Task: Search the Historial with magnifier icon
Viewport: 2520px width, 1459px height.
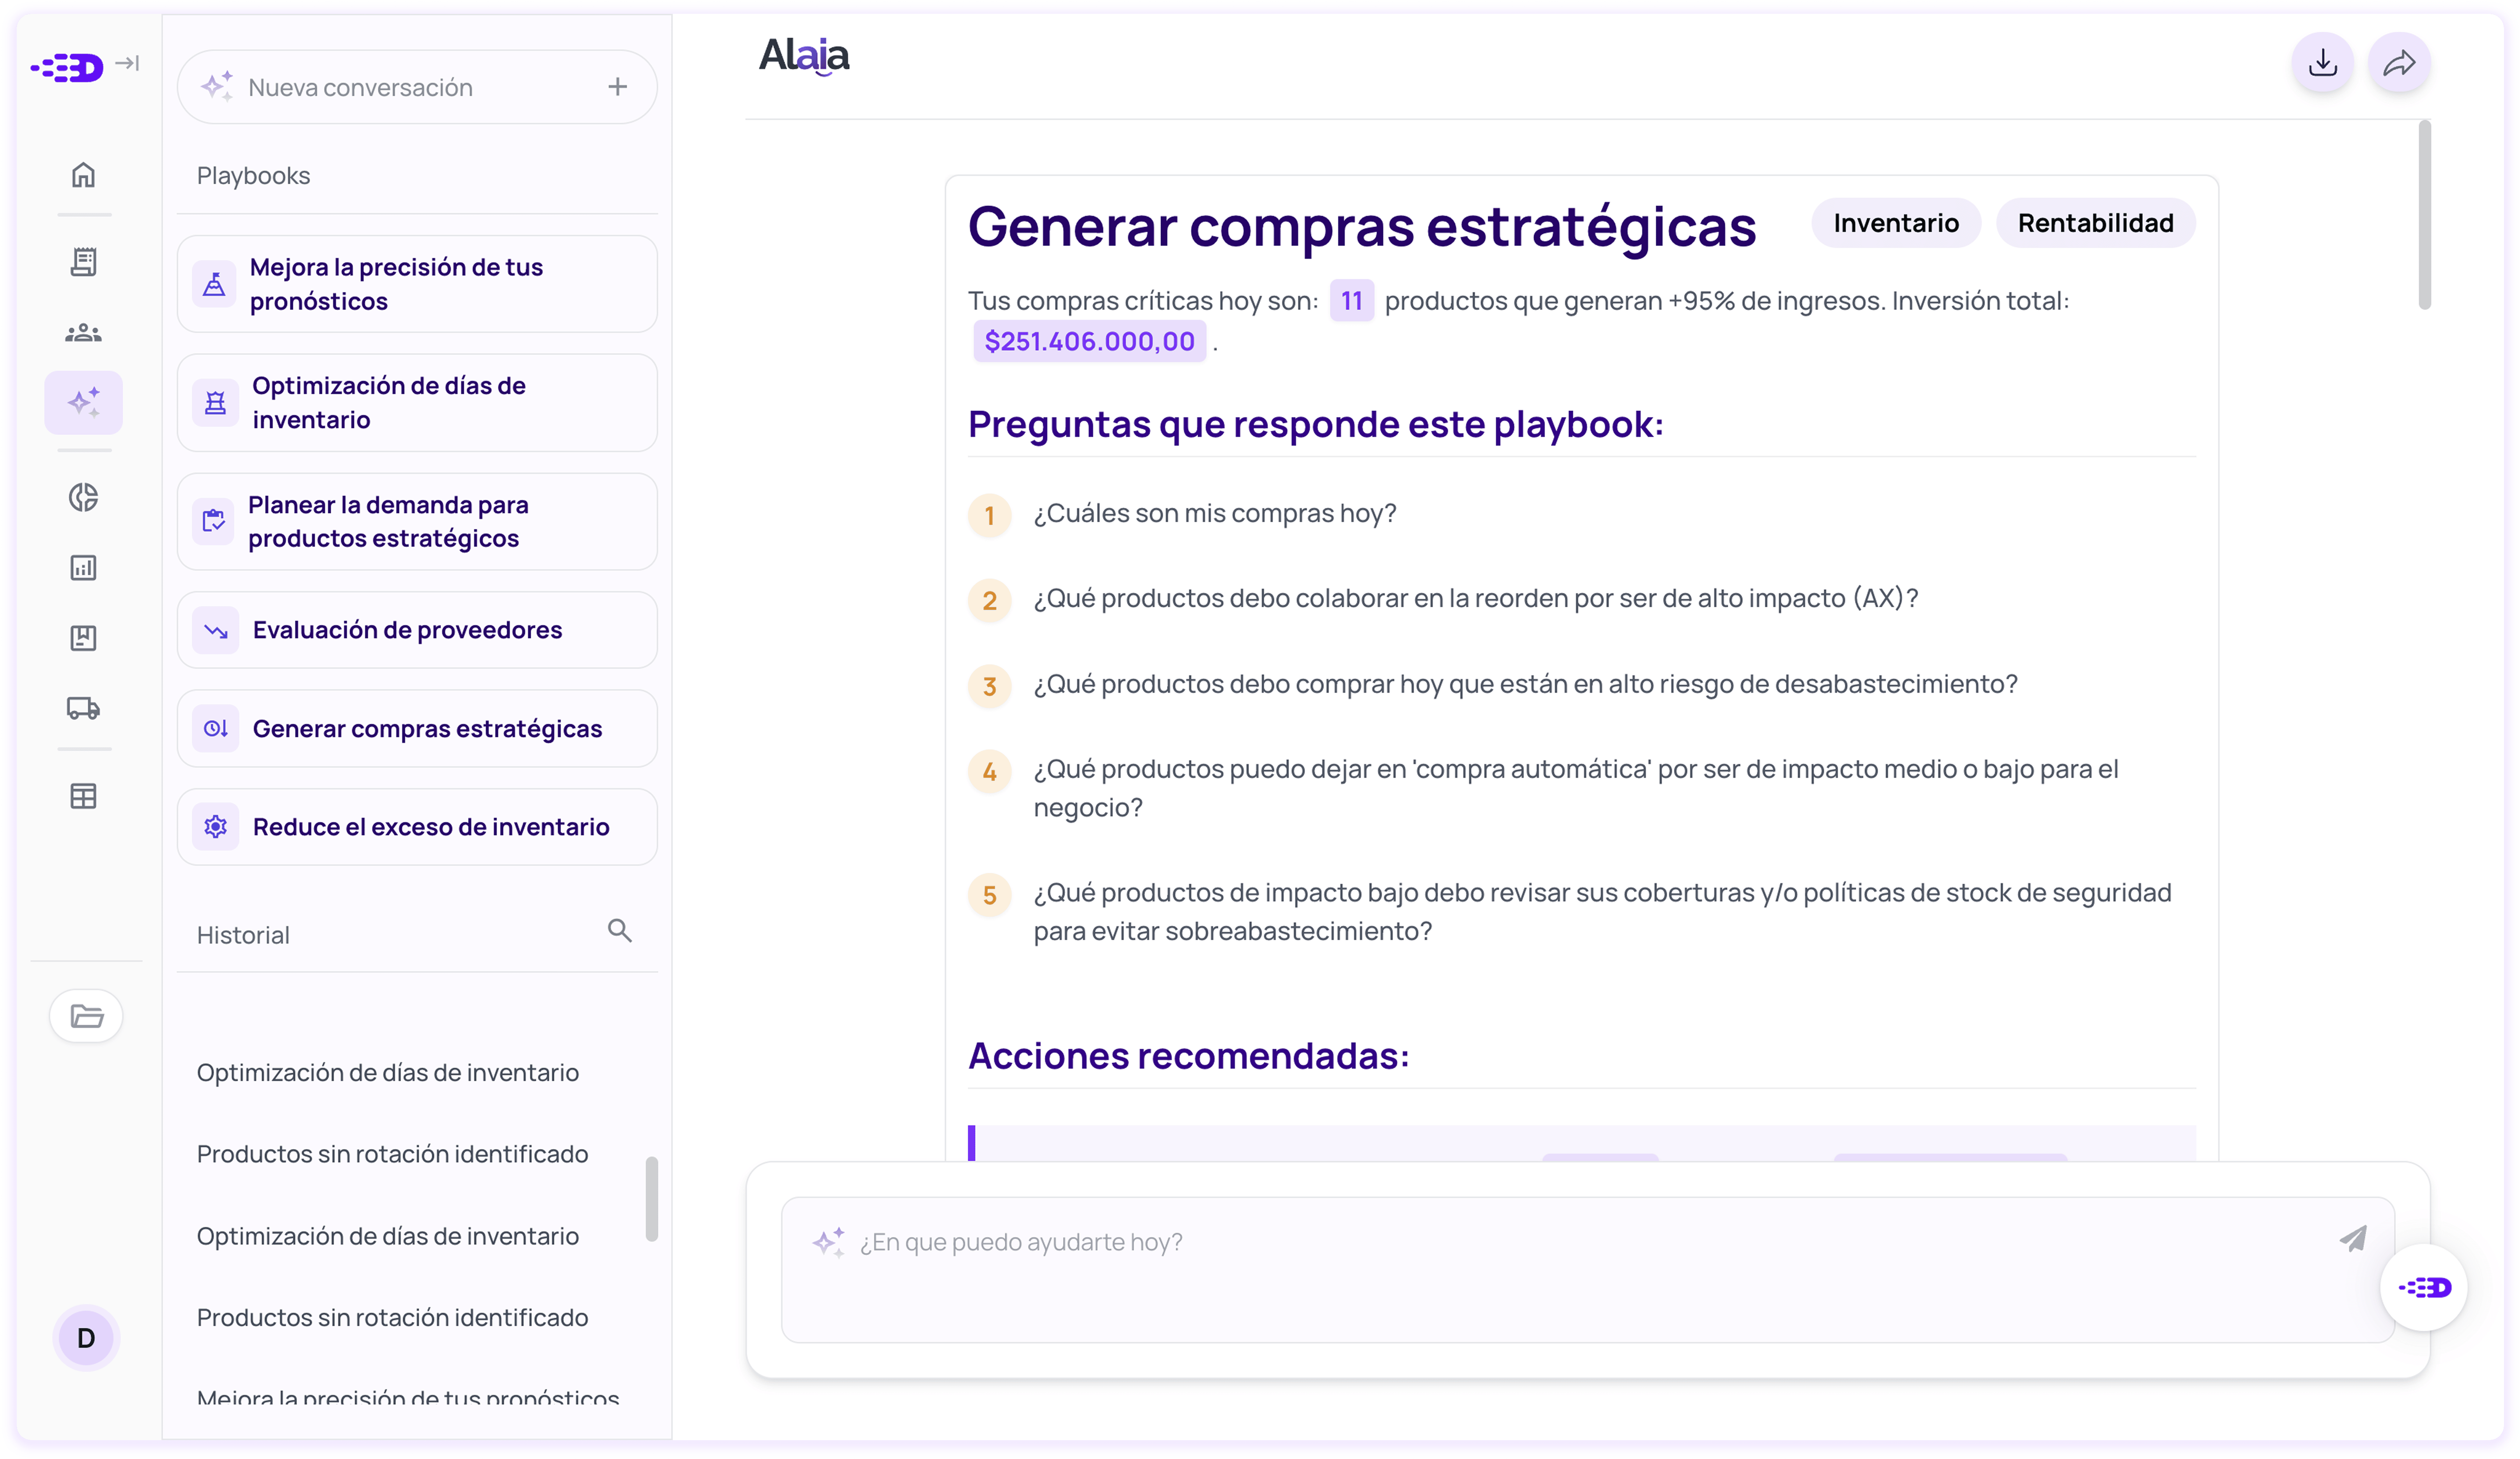Action: tap(620, 931)
